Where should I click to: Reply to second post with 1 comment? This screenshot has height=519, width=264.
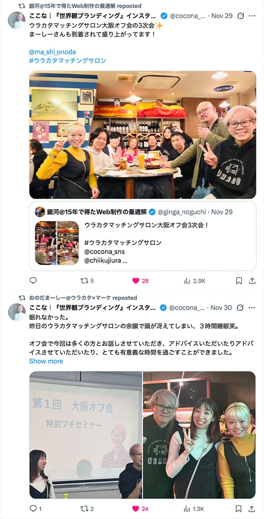pos(35,508)
